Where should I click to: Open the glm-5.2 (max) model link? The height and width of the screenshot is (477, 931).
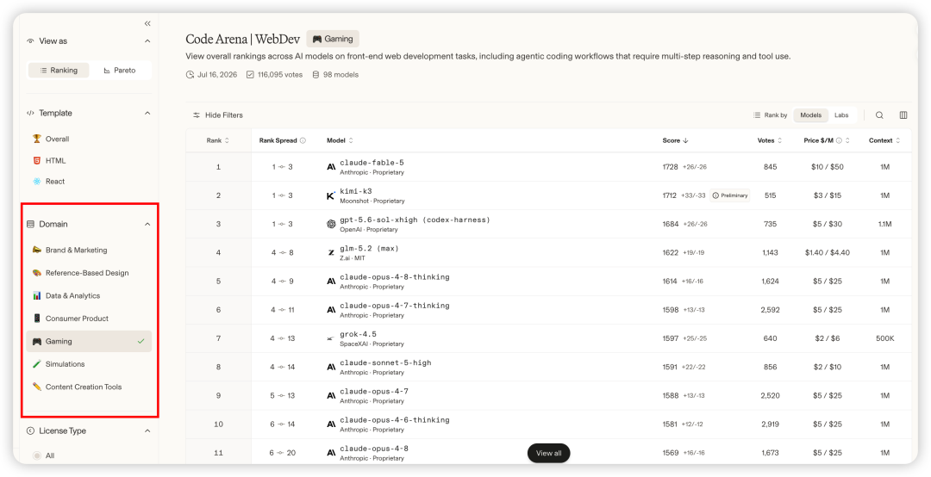click(x=369, y=249)
